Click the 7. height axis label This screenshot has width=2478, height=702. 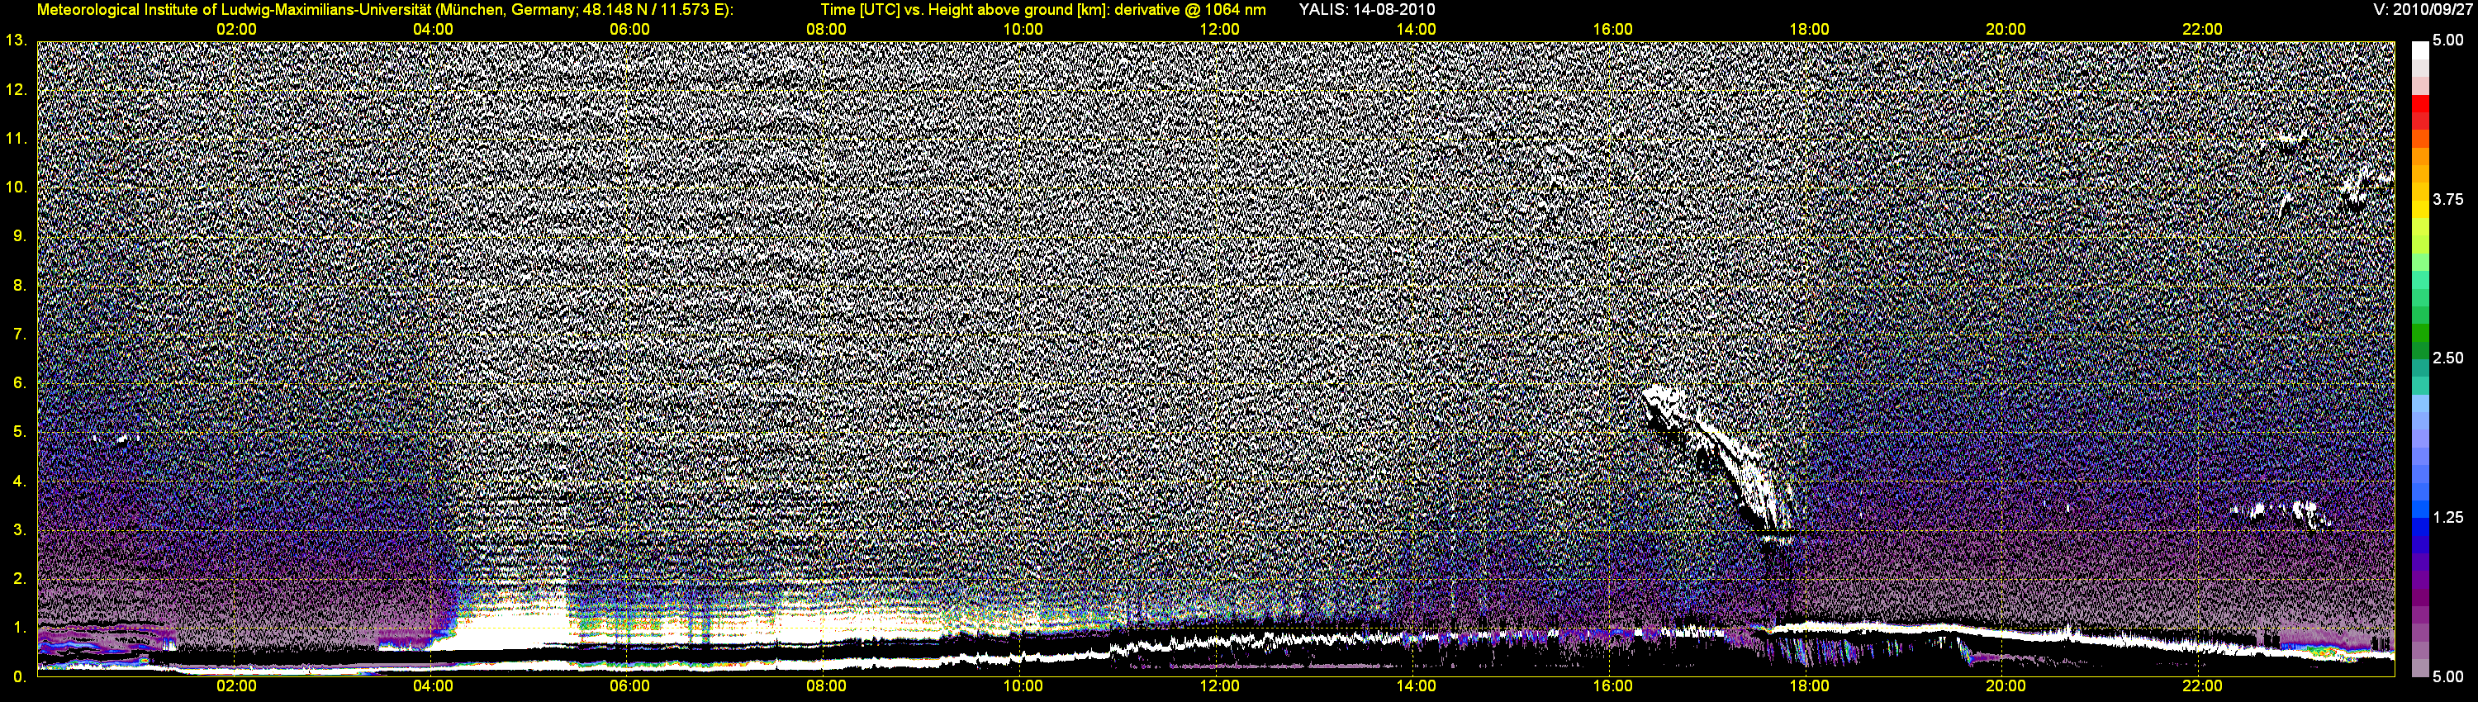tap(19, 334)
